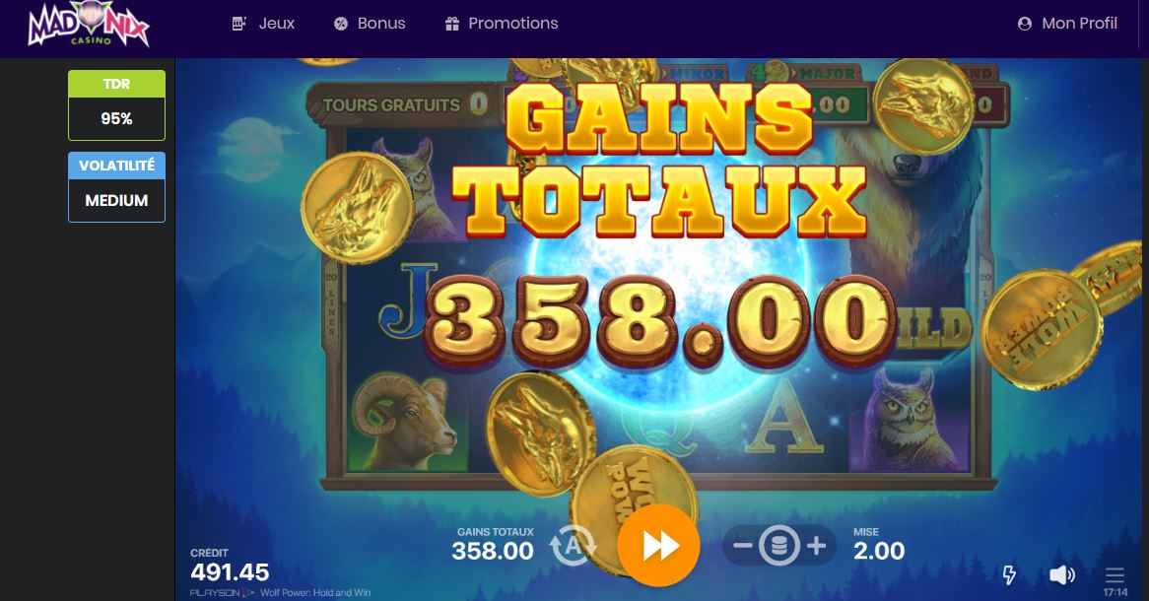The width and height of the screenshot is (1149, 601).
Task: Click the Bonus percent chip icon
Action: pos(341,24)
